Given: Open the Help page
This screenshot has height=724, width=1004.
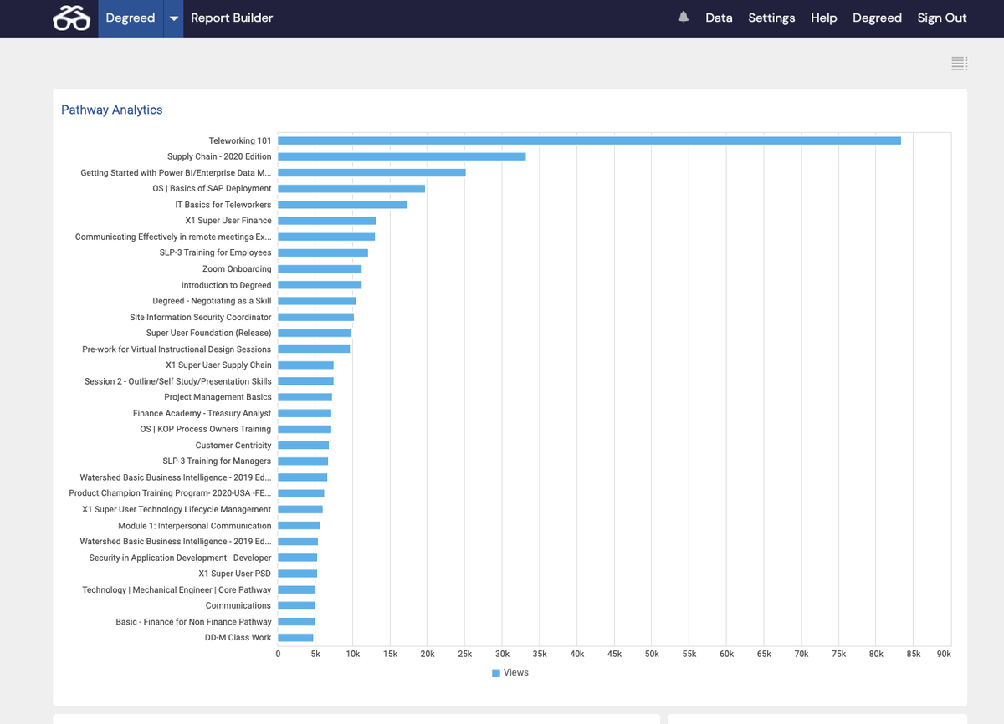Looking at the screenshot, I should (x=824, y=18).
